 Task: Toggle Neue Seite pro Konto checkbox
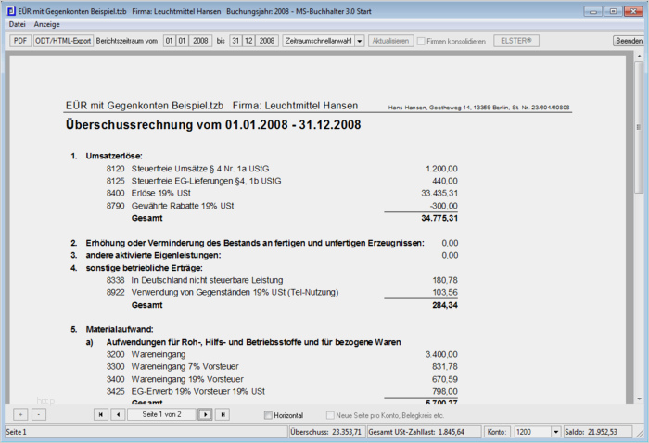(330, 415)
